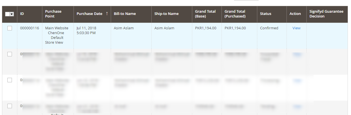Open the mass-select dropdown arrow in header
The image size is (351, 115).
[12, 14]
